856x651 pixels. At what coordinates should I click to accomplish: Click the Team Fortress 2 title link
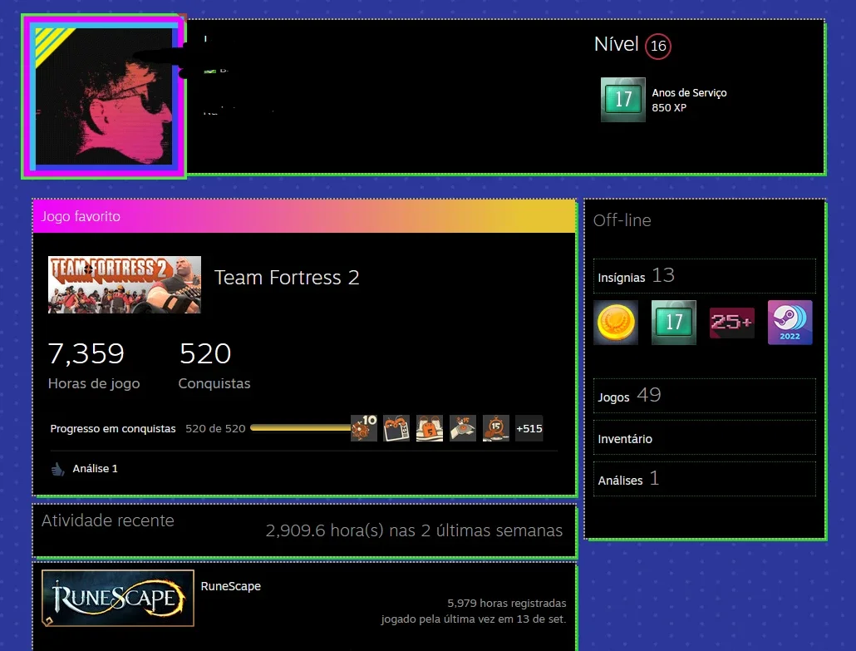click(287, 278)
